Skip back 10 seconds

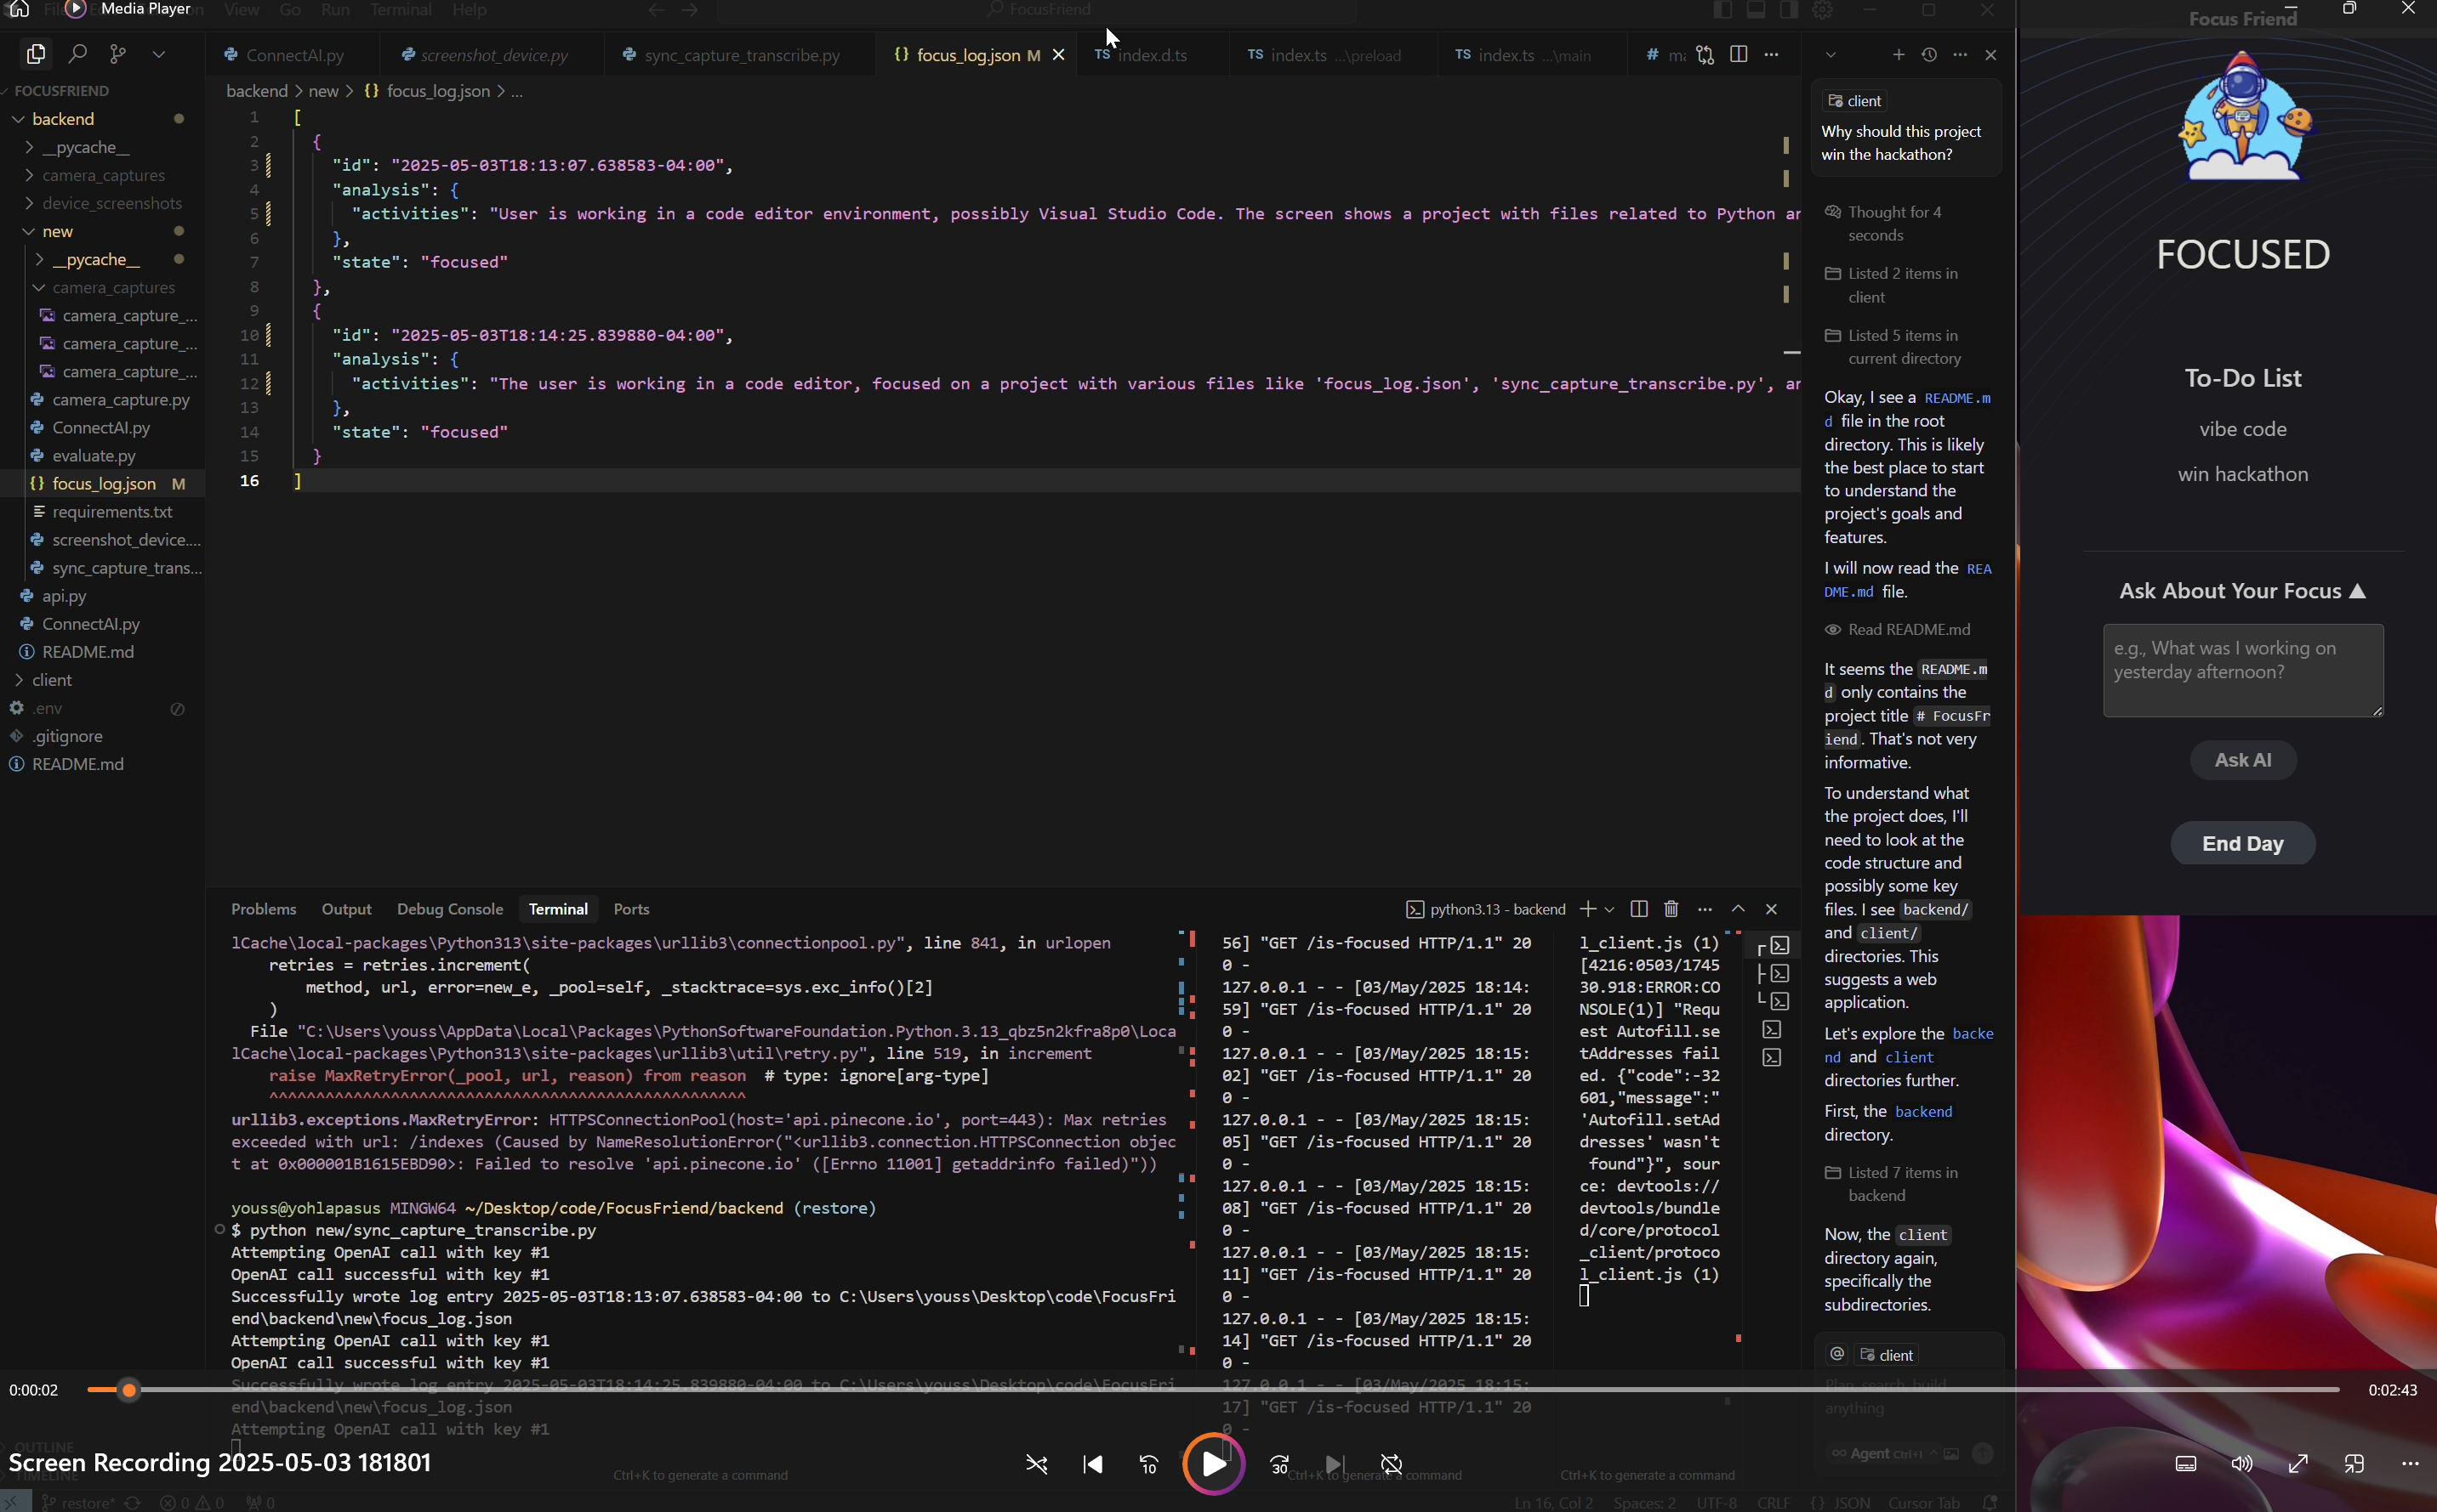point(1149,1464)
